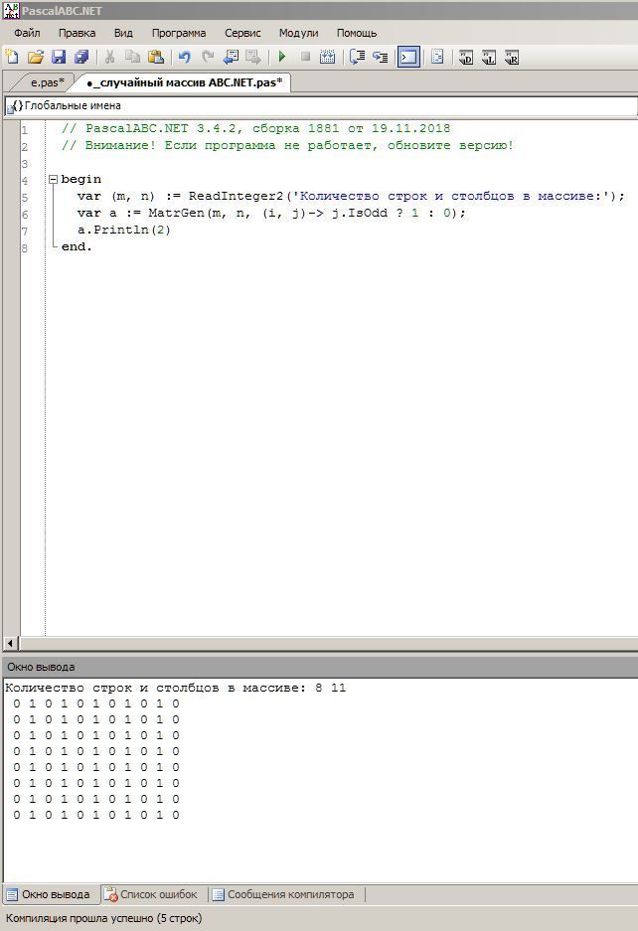Switch to Окно вывода bottom tab

point(49,894)
